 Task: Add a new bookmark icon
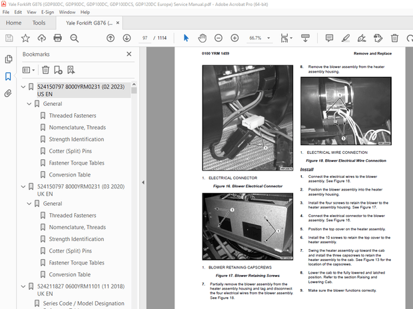coord(58,70)
